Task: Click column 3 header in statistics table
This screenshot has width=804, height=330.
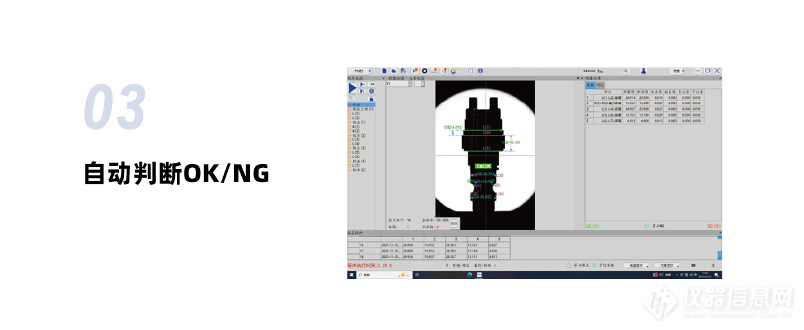Action: point(456,239)
